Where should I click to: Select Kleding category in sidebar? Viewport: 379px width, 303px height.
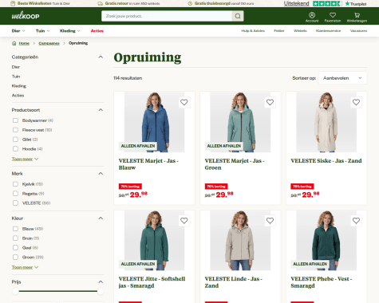[19, 86]
